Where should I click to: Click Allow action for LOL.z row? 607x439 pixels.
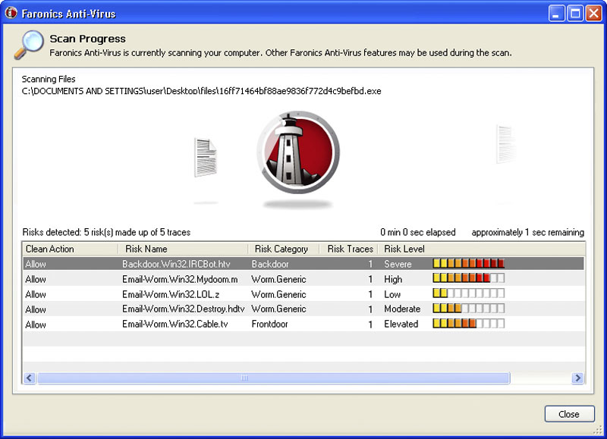[36, 294]
